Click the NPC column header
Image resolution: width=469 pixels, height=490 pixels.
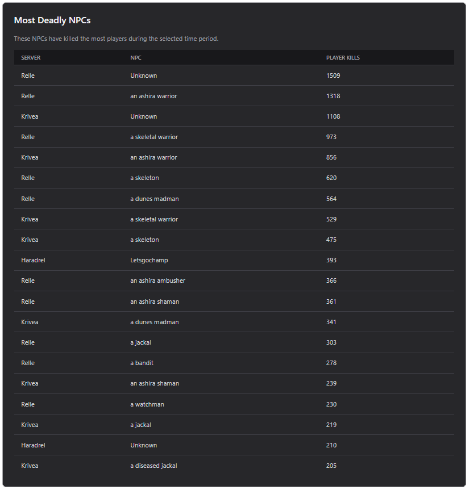click(136, 58)
